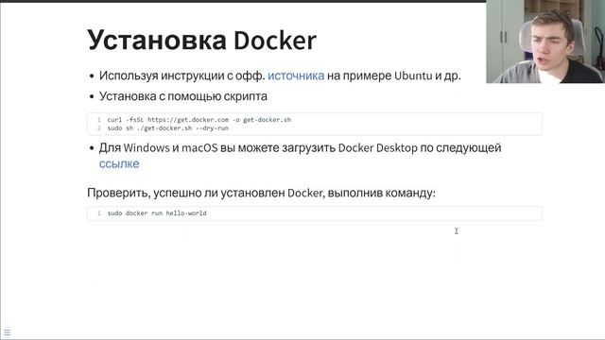Open the blue «источника» link
The image size is (605, 340).
(x=296, y=76)
